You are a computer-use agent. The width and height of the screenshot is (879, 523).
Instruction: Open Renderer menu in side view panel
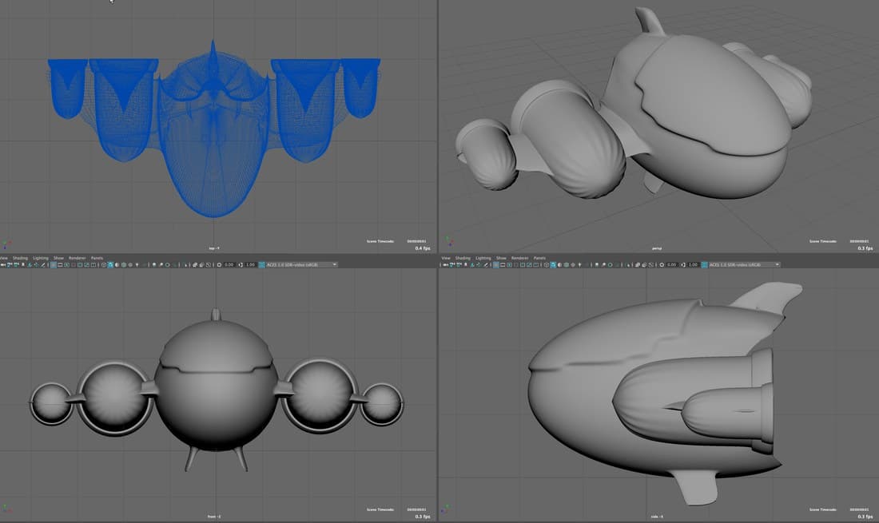click(519, 258)
